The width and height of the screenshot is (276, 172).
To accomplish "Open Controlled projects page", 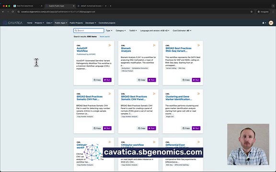I will [x=107, y=23].
